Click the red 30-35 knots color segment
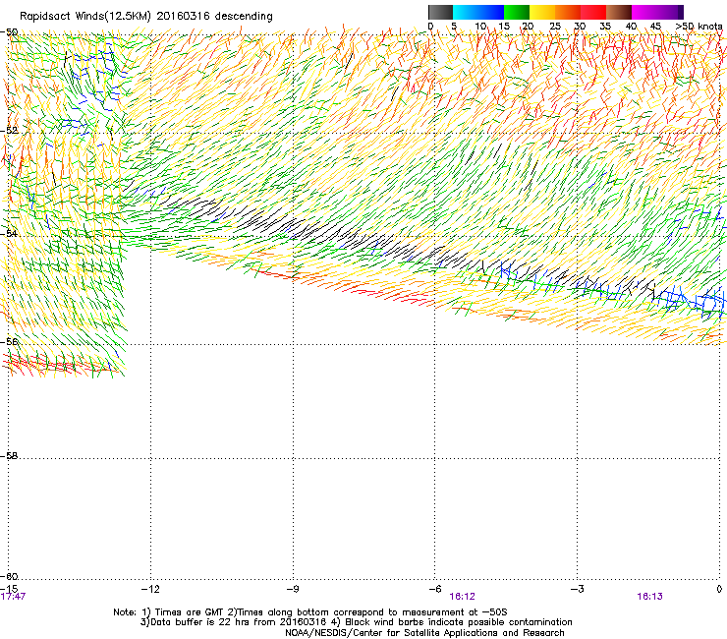The image size is (727, 639). (593, 12)
